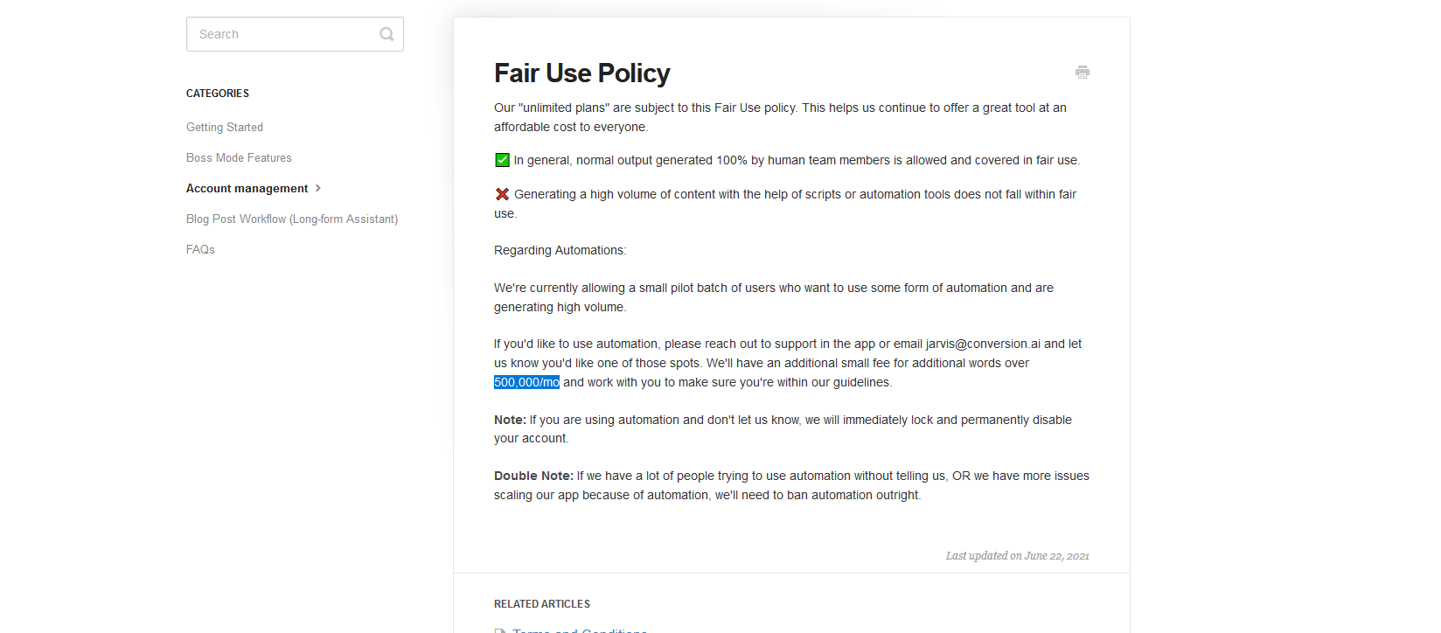The height and width of the screenshot is (633, 1441).
Task: Click the print article icon
Action: click(x=1082, y=73)
